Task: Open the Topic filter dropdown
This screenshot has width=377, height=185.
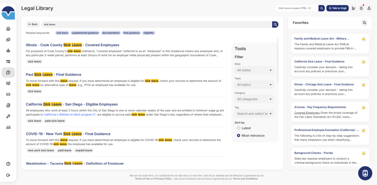Action: (254, 85)
